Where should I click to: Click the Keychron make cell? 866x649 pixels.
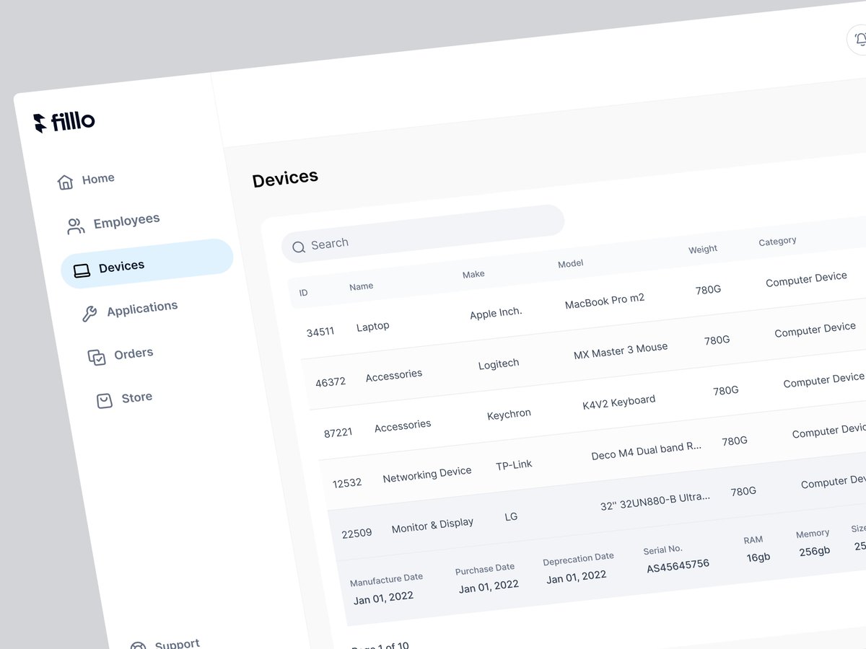[509, 415]
